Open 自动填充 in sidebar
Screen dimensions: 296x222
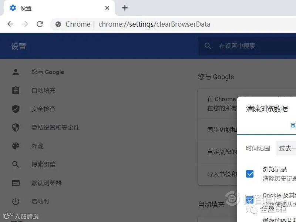[x=43, y=90]
